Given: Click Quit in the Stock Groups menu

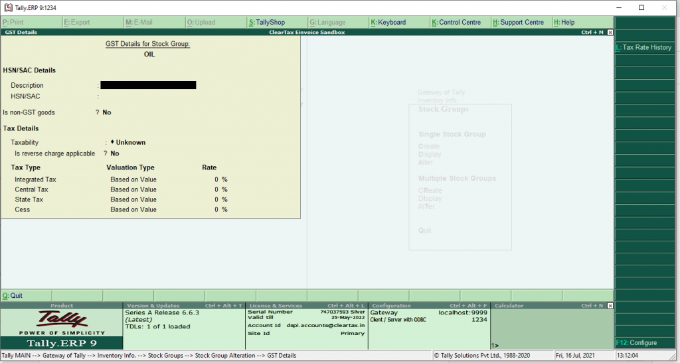Looking at the screenshot, I should pos(424,230).
